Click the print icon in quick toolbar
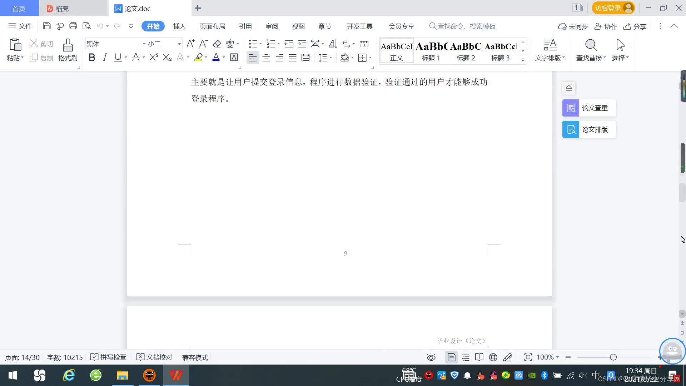Viewport: 686px width, 386px height. [73, 26]
